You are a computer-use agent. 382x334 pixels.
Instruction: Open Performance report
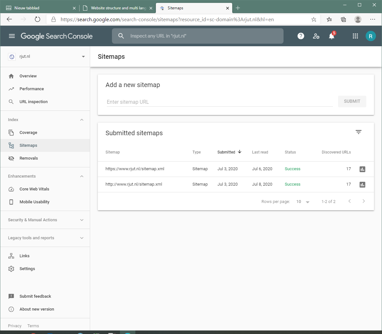[45, 89]
